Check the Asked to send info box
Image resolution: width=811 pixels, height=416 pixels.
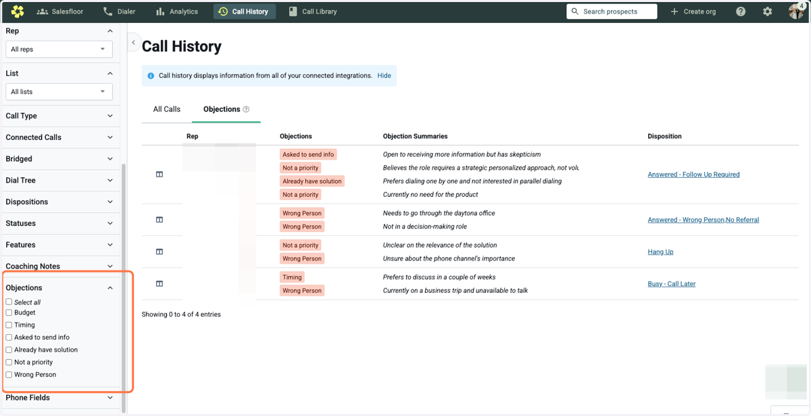tap(9, 337)
